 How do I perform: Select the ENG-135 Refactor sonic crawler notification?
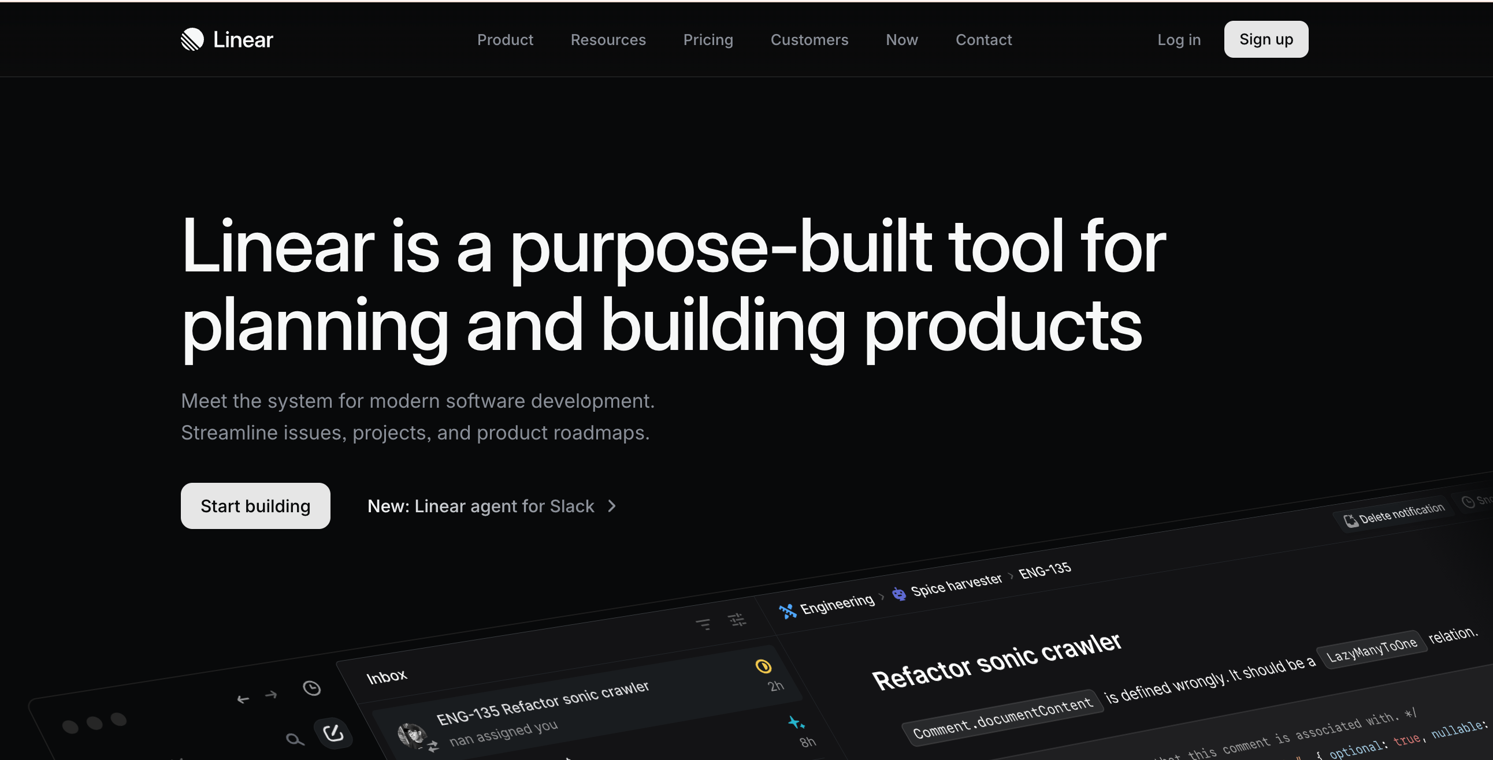coord(542,703)
